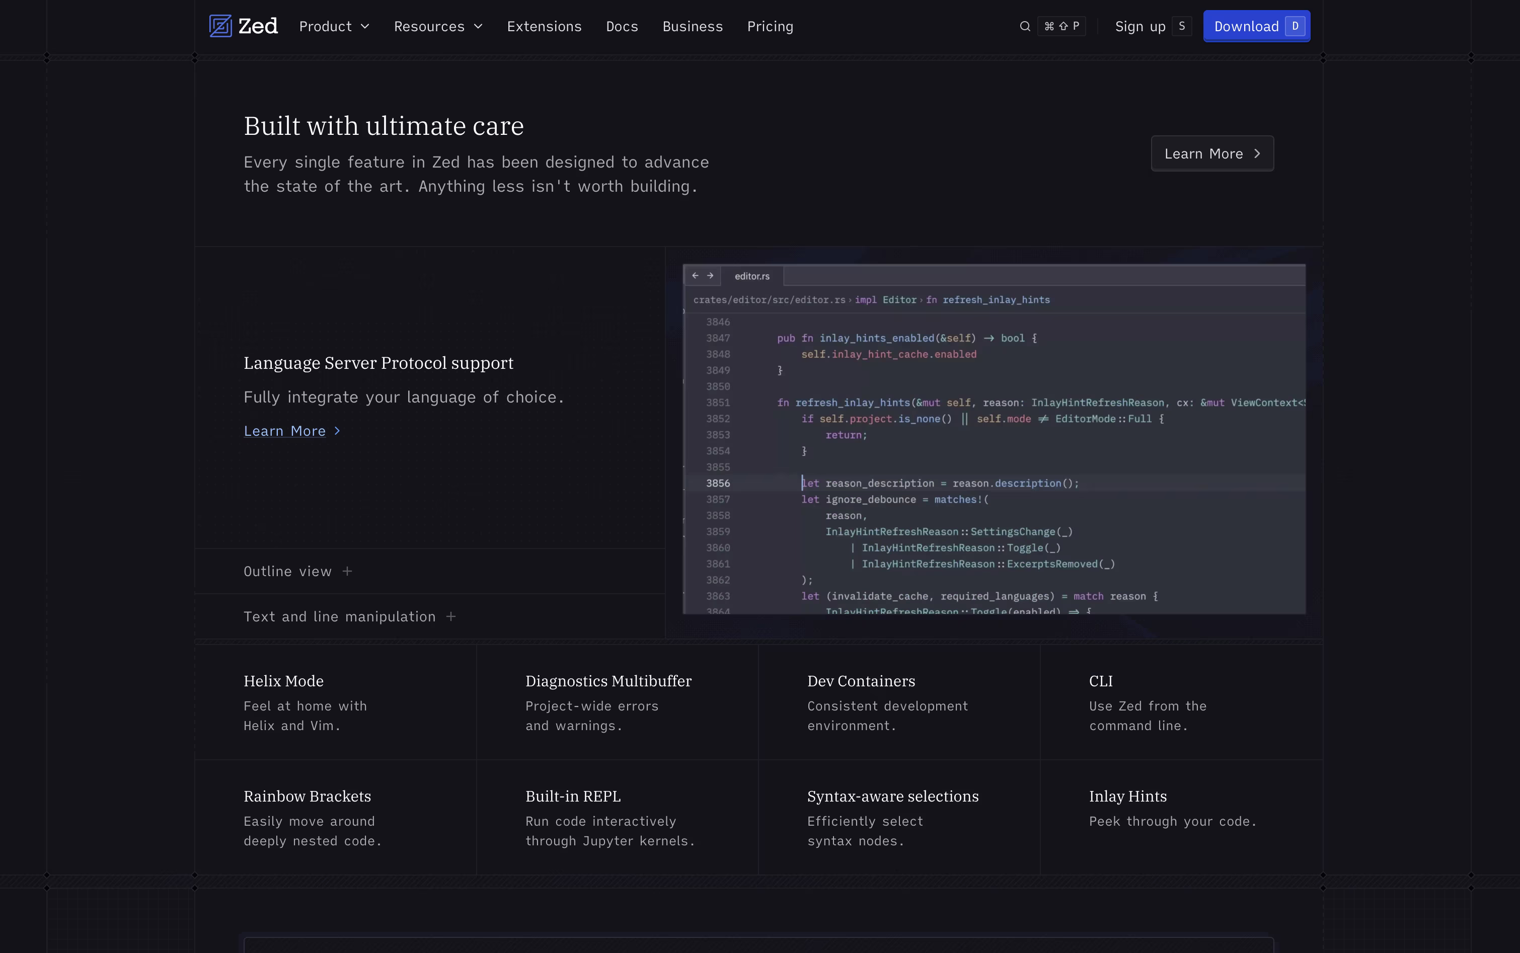Click the Sign up link
The image size is (1520, 953).
pos(1140,27)
